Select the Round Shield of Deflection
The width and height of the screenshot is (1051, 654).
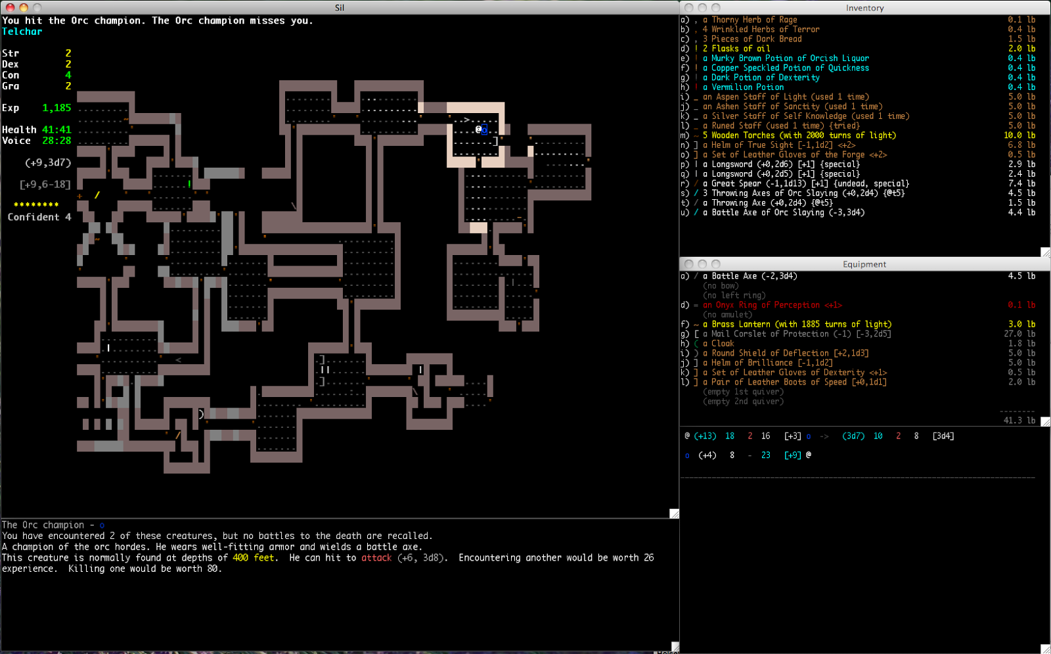[x=858, y=353]
